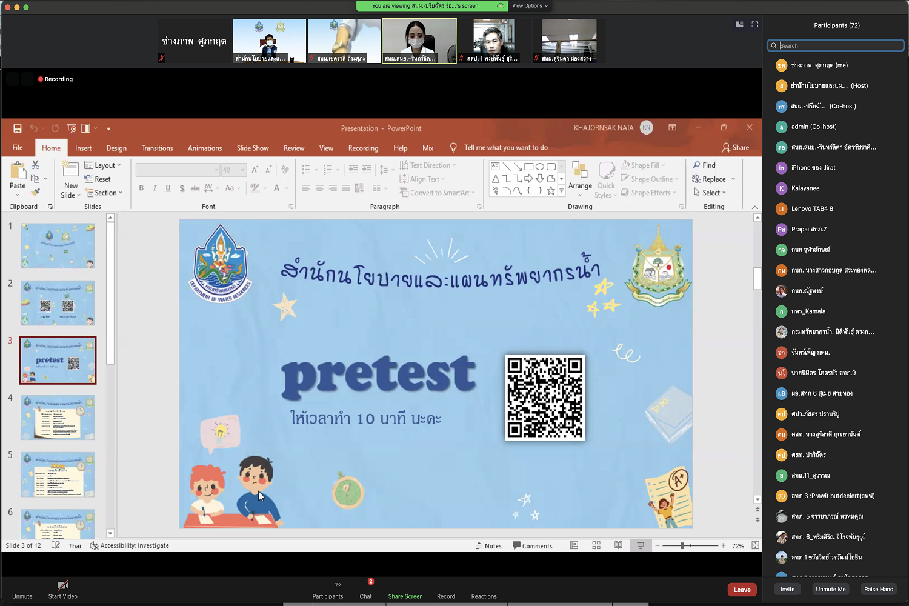
Task: Switch to the Slide Show tab
Action: [253, 148]
